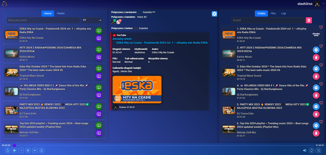Screen dimensions: 326x155
Task: Open settings with the gear icon
Action: (214, 14)
